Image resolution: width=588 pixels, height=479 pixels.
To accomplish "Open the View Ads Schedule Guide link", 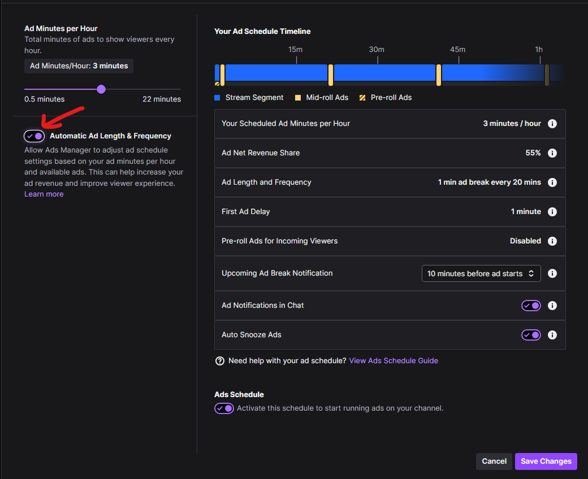I will click(393, 360).
